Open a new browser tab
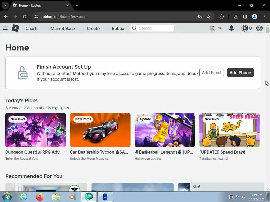 pos(77,5)
